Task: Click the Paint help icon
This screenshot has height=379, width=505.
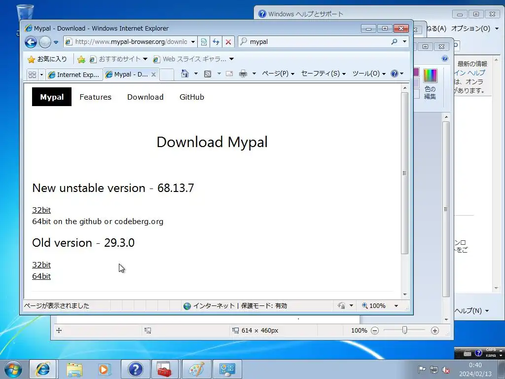Action: (445, 58)
